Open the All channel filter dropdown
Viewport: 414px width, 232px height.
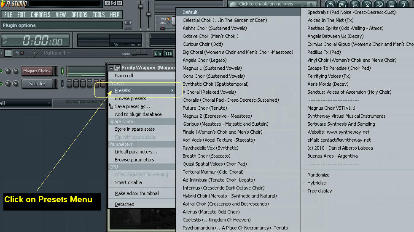(26, 103)
